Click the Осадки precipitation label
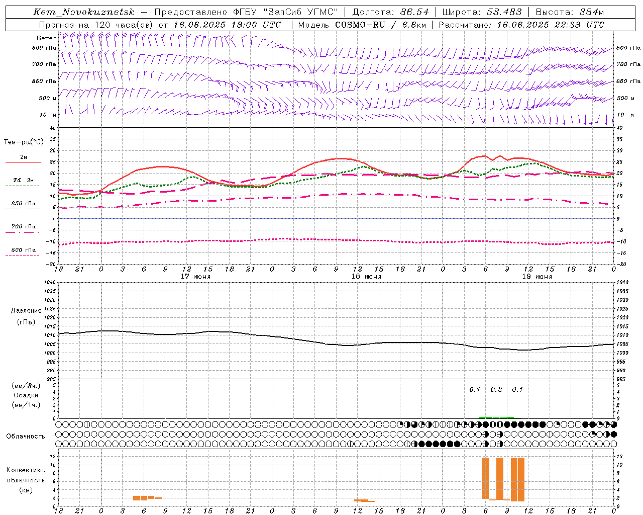Viewport: 643px width, 515px height. 26,395
